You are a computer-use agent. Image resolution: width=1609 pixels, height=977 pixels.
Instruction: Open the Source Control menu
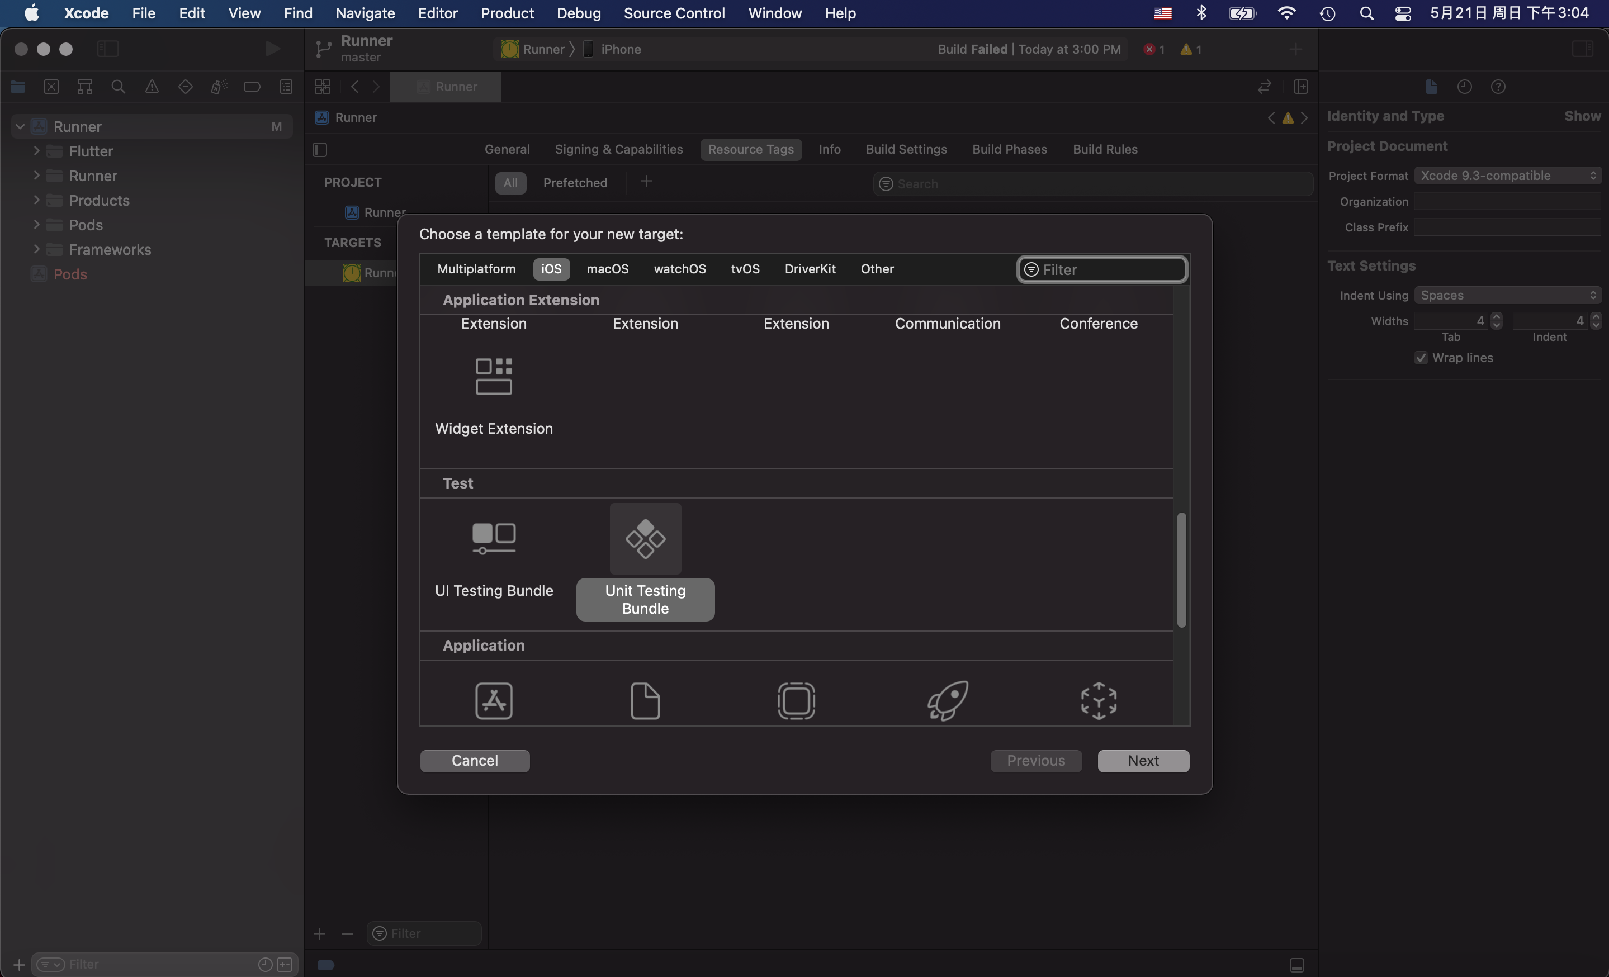pos(674,13)
